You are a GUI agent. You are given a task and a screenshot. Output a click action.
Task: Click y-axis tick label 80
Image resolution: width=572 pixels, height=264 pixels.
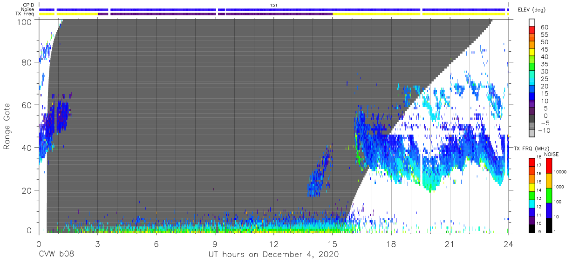(27, 62)
